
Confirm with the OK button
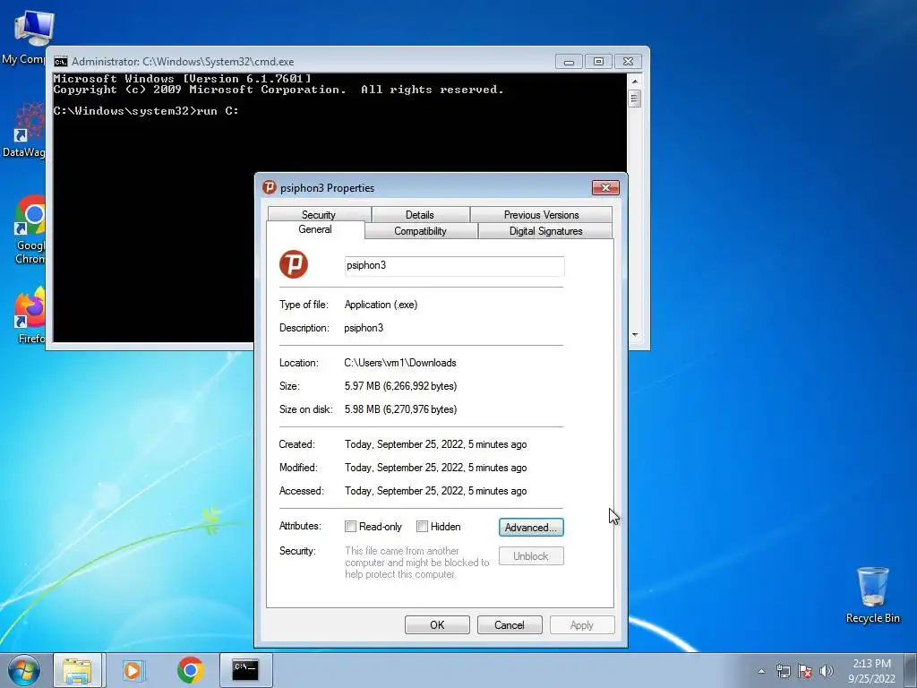[x=437, y=624]
